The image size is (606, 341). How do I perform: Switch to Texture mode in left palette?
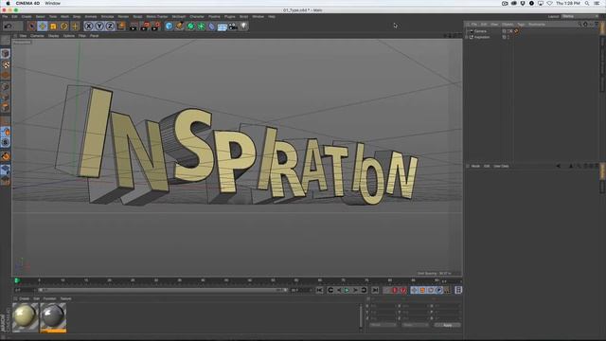pos(6,64)
